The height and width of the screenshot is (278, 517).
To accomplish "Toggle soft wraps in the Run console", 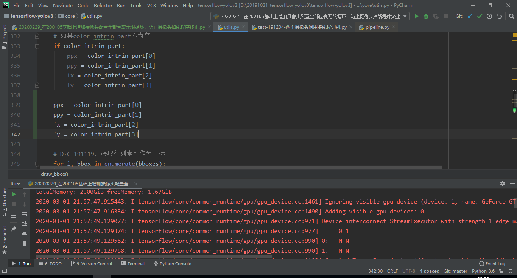I will coord(25,214).
